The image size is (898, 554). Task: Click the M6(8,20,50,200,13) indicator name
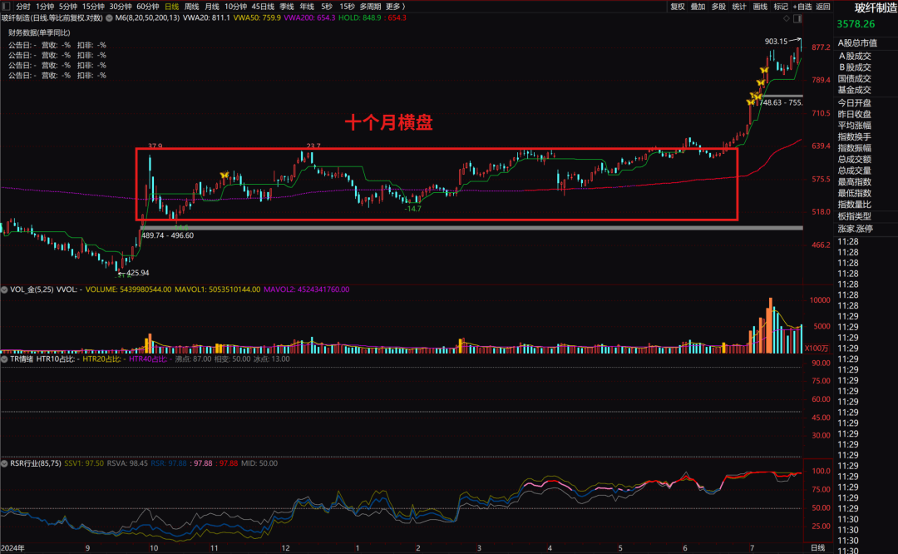point(147,17)
